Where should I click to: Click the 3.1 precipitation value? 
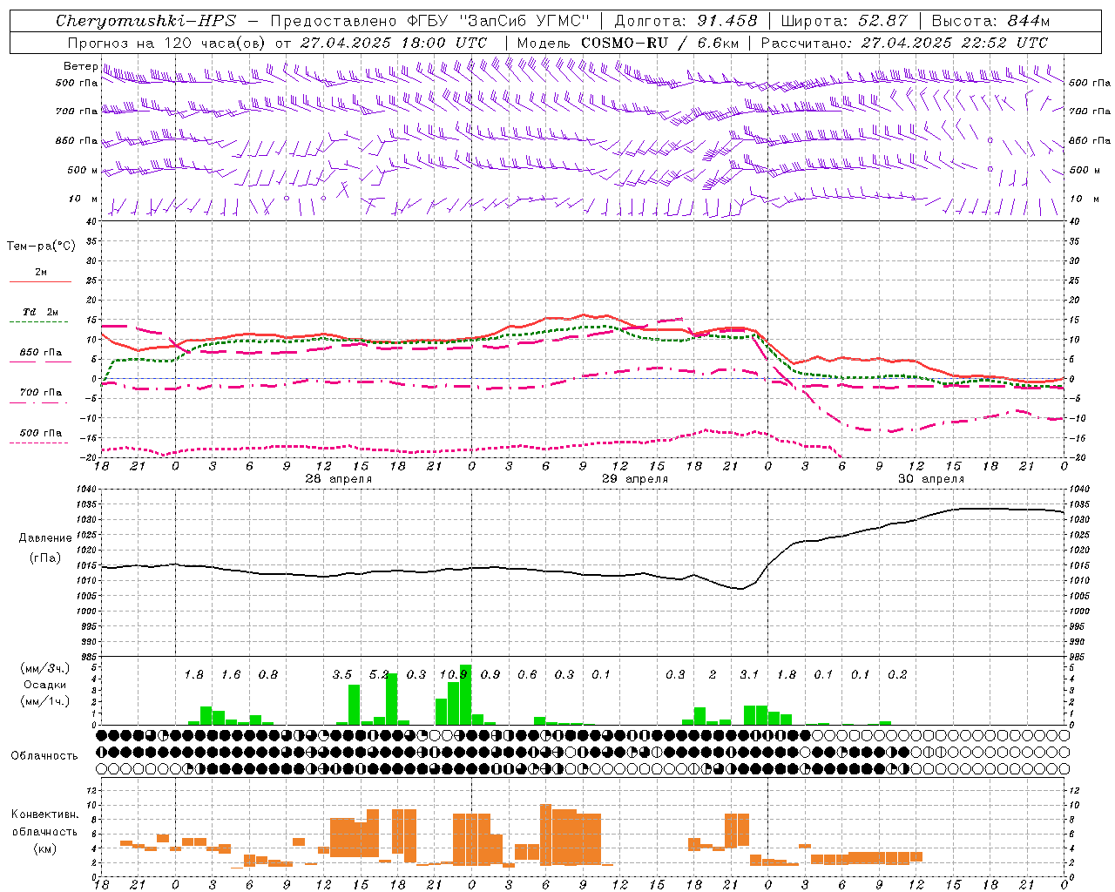749,674
